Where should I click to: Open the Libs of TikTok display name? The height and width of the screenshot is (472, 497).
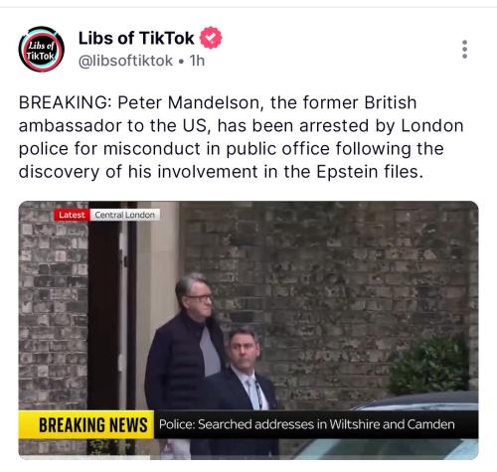coord(136,38)
